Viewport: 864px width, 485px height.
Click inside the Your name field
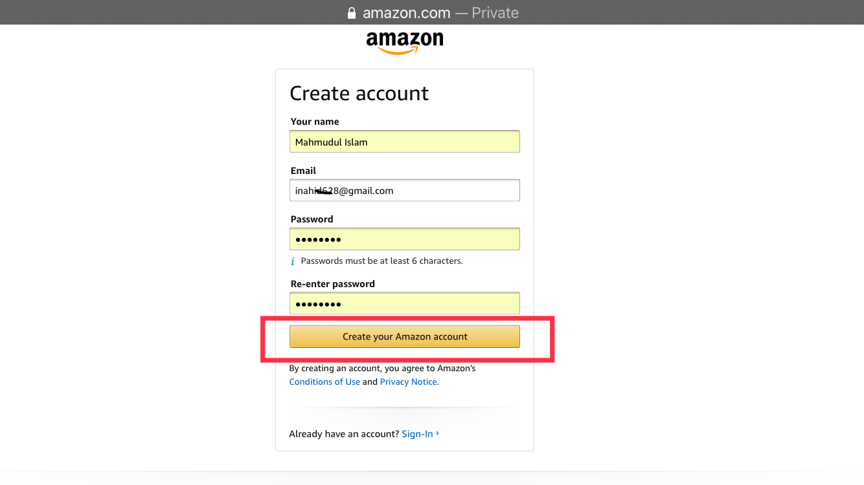[x=404, y=141]
